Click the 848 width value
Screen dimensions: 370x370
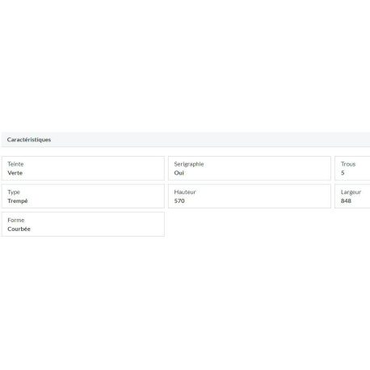pyautogui.click(x=346, y=201)
